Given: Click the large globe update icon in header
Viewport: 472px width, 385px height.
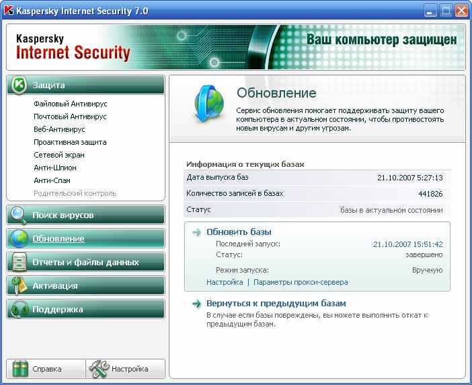Looking at the screenshot, I should pyautogui.click(x=209, y=104).
